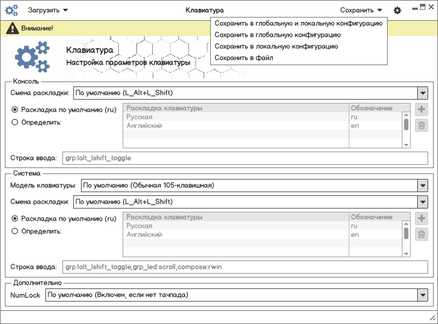Select System 'Раскладка по умолчанию (ru)' radio
Screen dimensions: 438x324
pyautogui.click(x=15, y=218)
